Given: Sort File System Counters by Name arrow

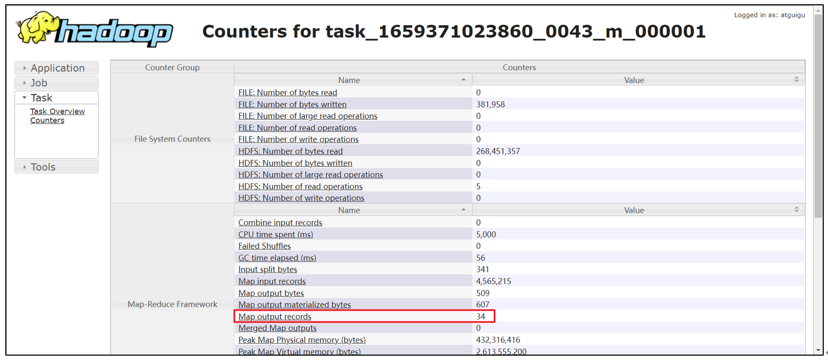Looking at the screenshot, I should pyautogui.click(x=463, y=80).
